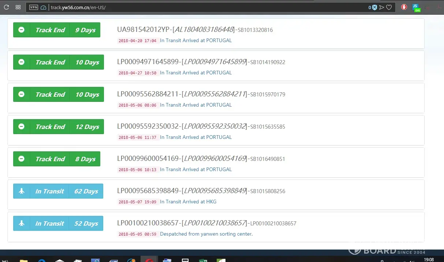Open the blocked-trackers badge with blue X
The height and width of the screenshot is (262, 444).
[373, 7]
